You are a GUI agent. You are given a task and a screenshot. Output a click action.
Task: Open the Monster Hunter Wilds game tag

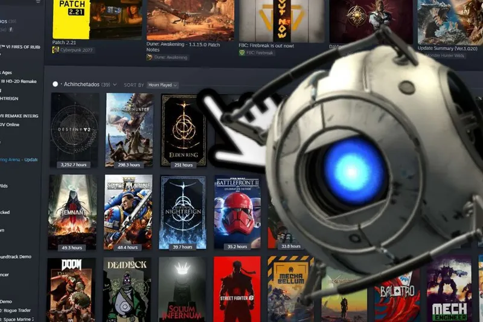pos(446,56)
